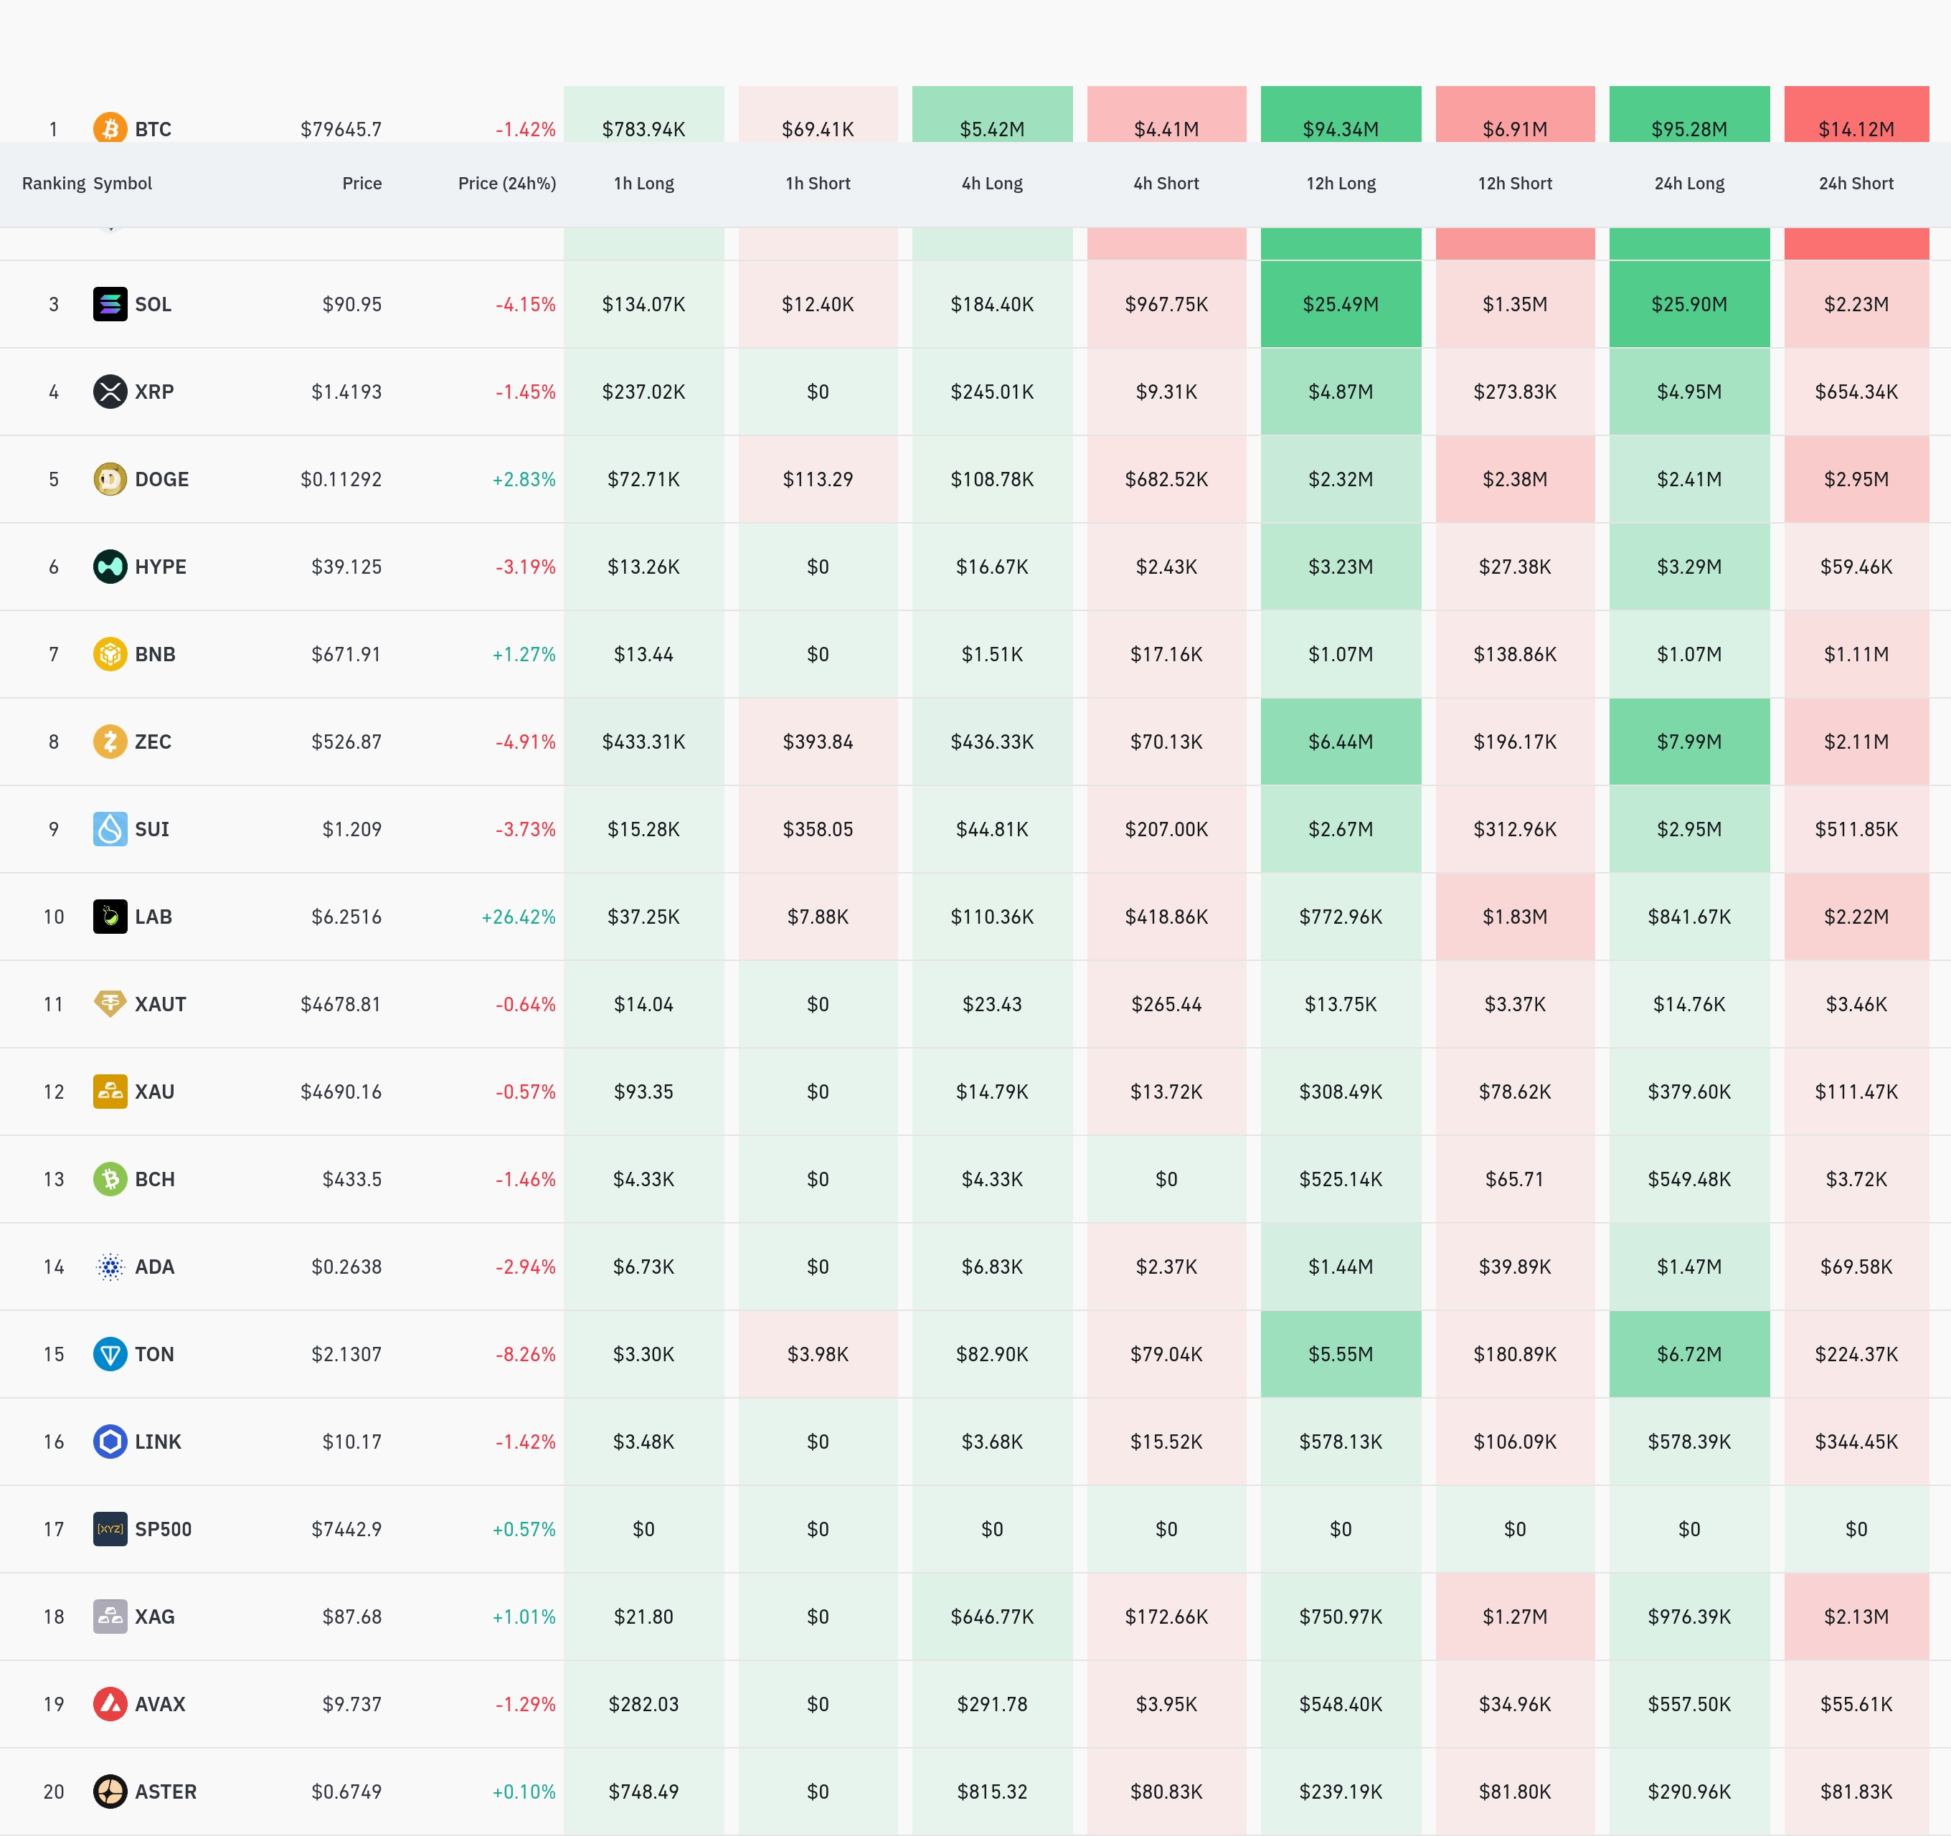Click the SUI coin icon
Viewport: 1951px width, 1836px height.
tap(110, 829)
